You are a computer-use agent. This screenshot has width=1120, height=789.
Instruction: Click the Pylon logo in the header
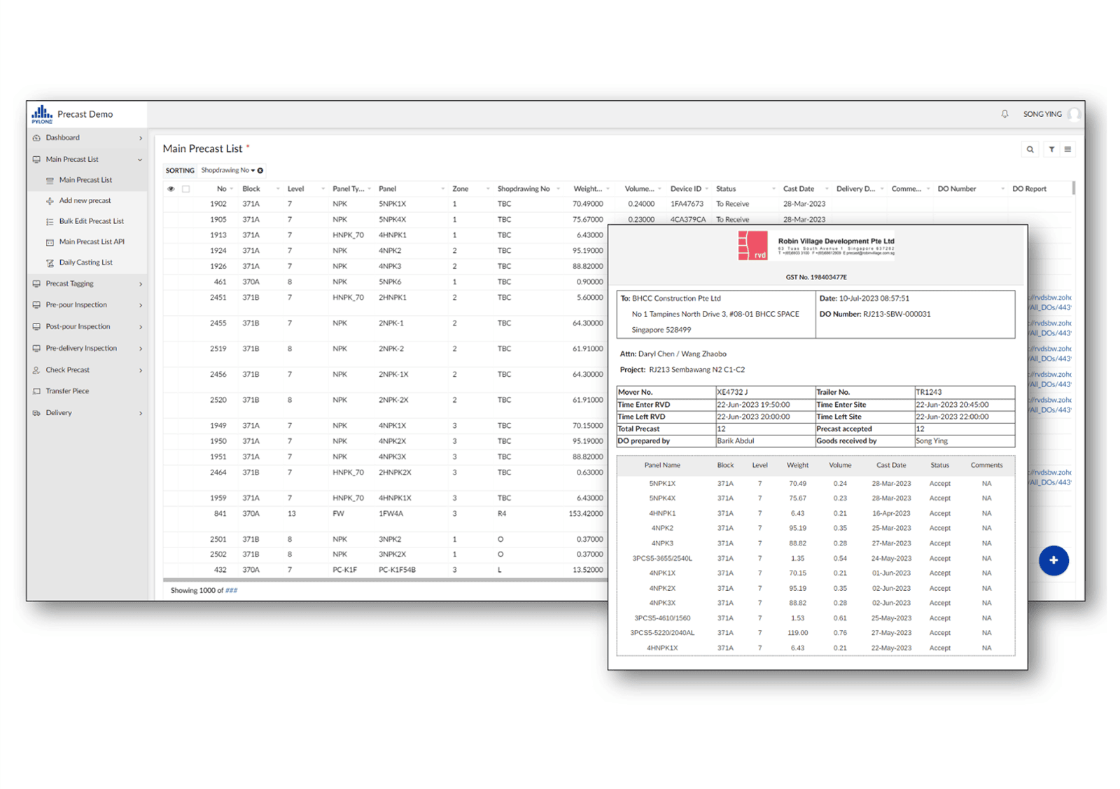point(42,114)
